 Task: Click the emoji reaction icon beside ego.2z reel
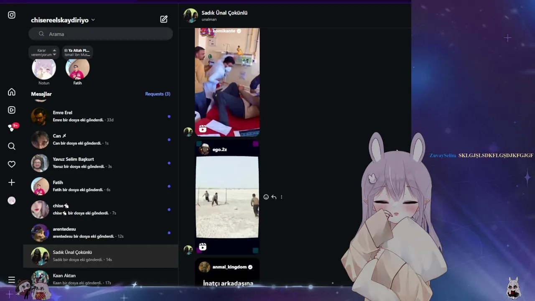pos(266,197)
